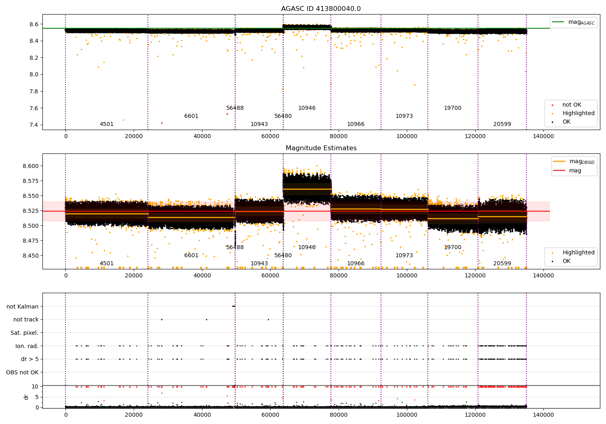Click y-axis tick 7.4 on top plot
This screenshot has height=424, width=606.
(x=34, y=125)
